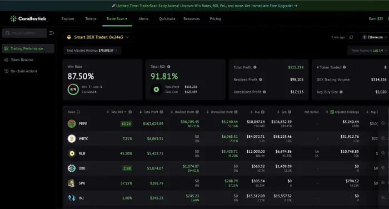Viewport: 389px width, 209px height.
Task: Click the $10,748.85 RLB adjusted holdings value
Action: [x=350, y=151]
